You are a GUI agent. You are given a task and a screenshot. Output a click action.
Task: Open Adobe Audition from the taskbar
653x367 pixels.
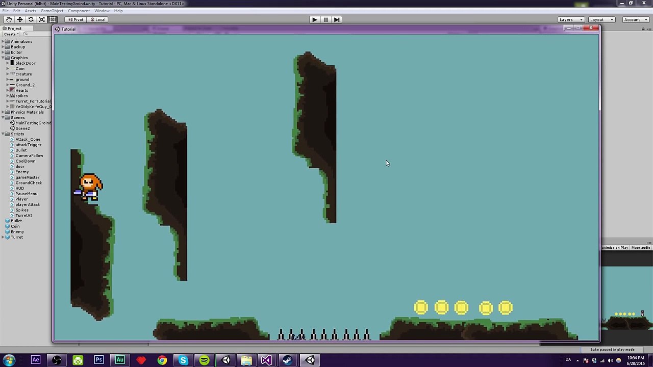(120, 360)
